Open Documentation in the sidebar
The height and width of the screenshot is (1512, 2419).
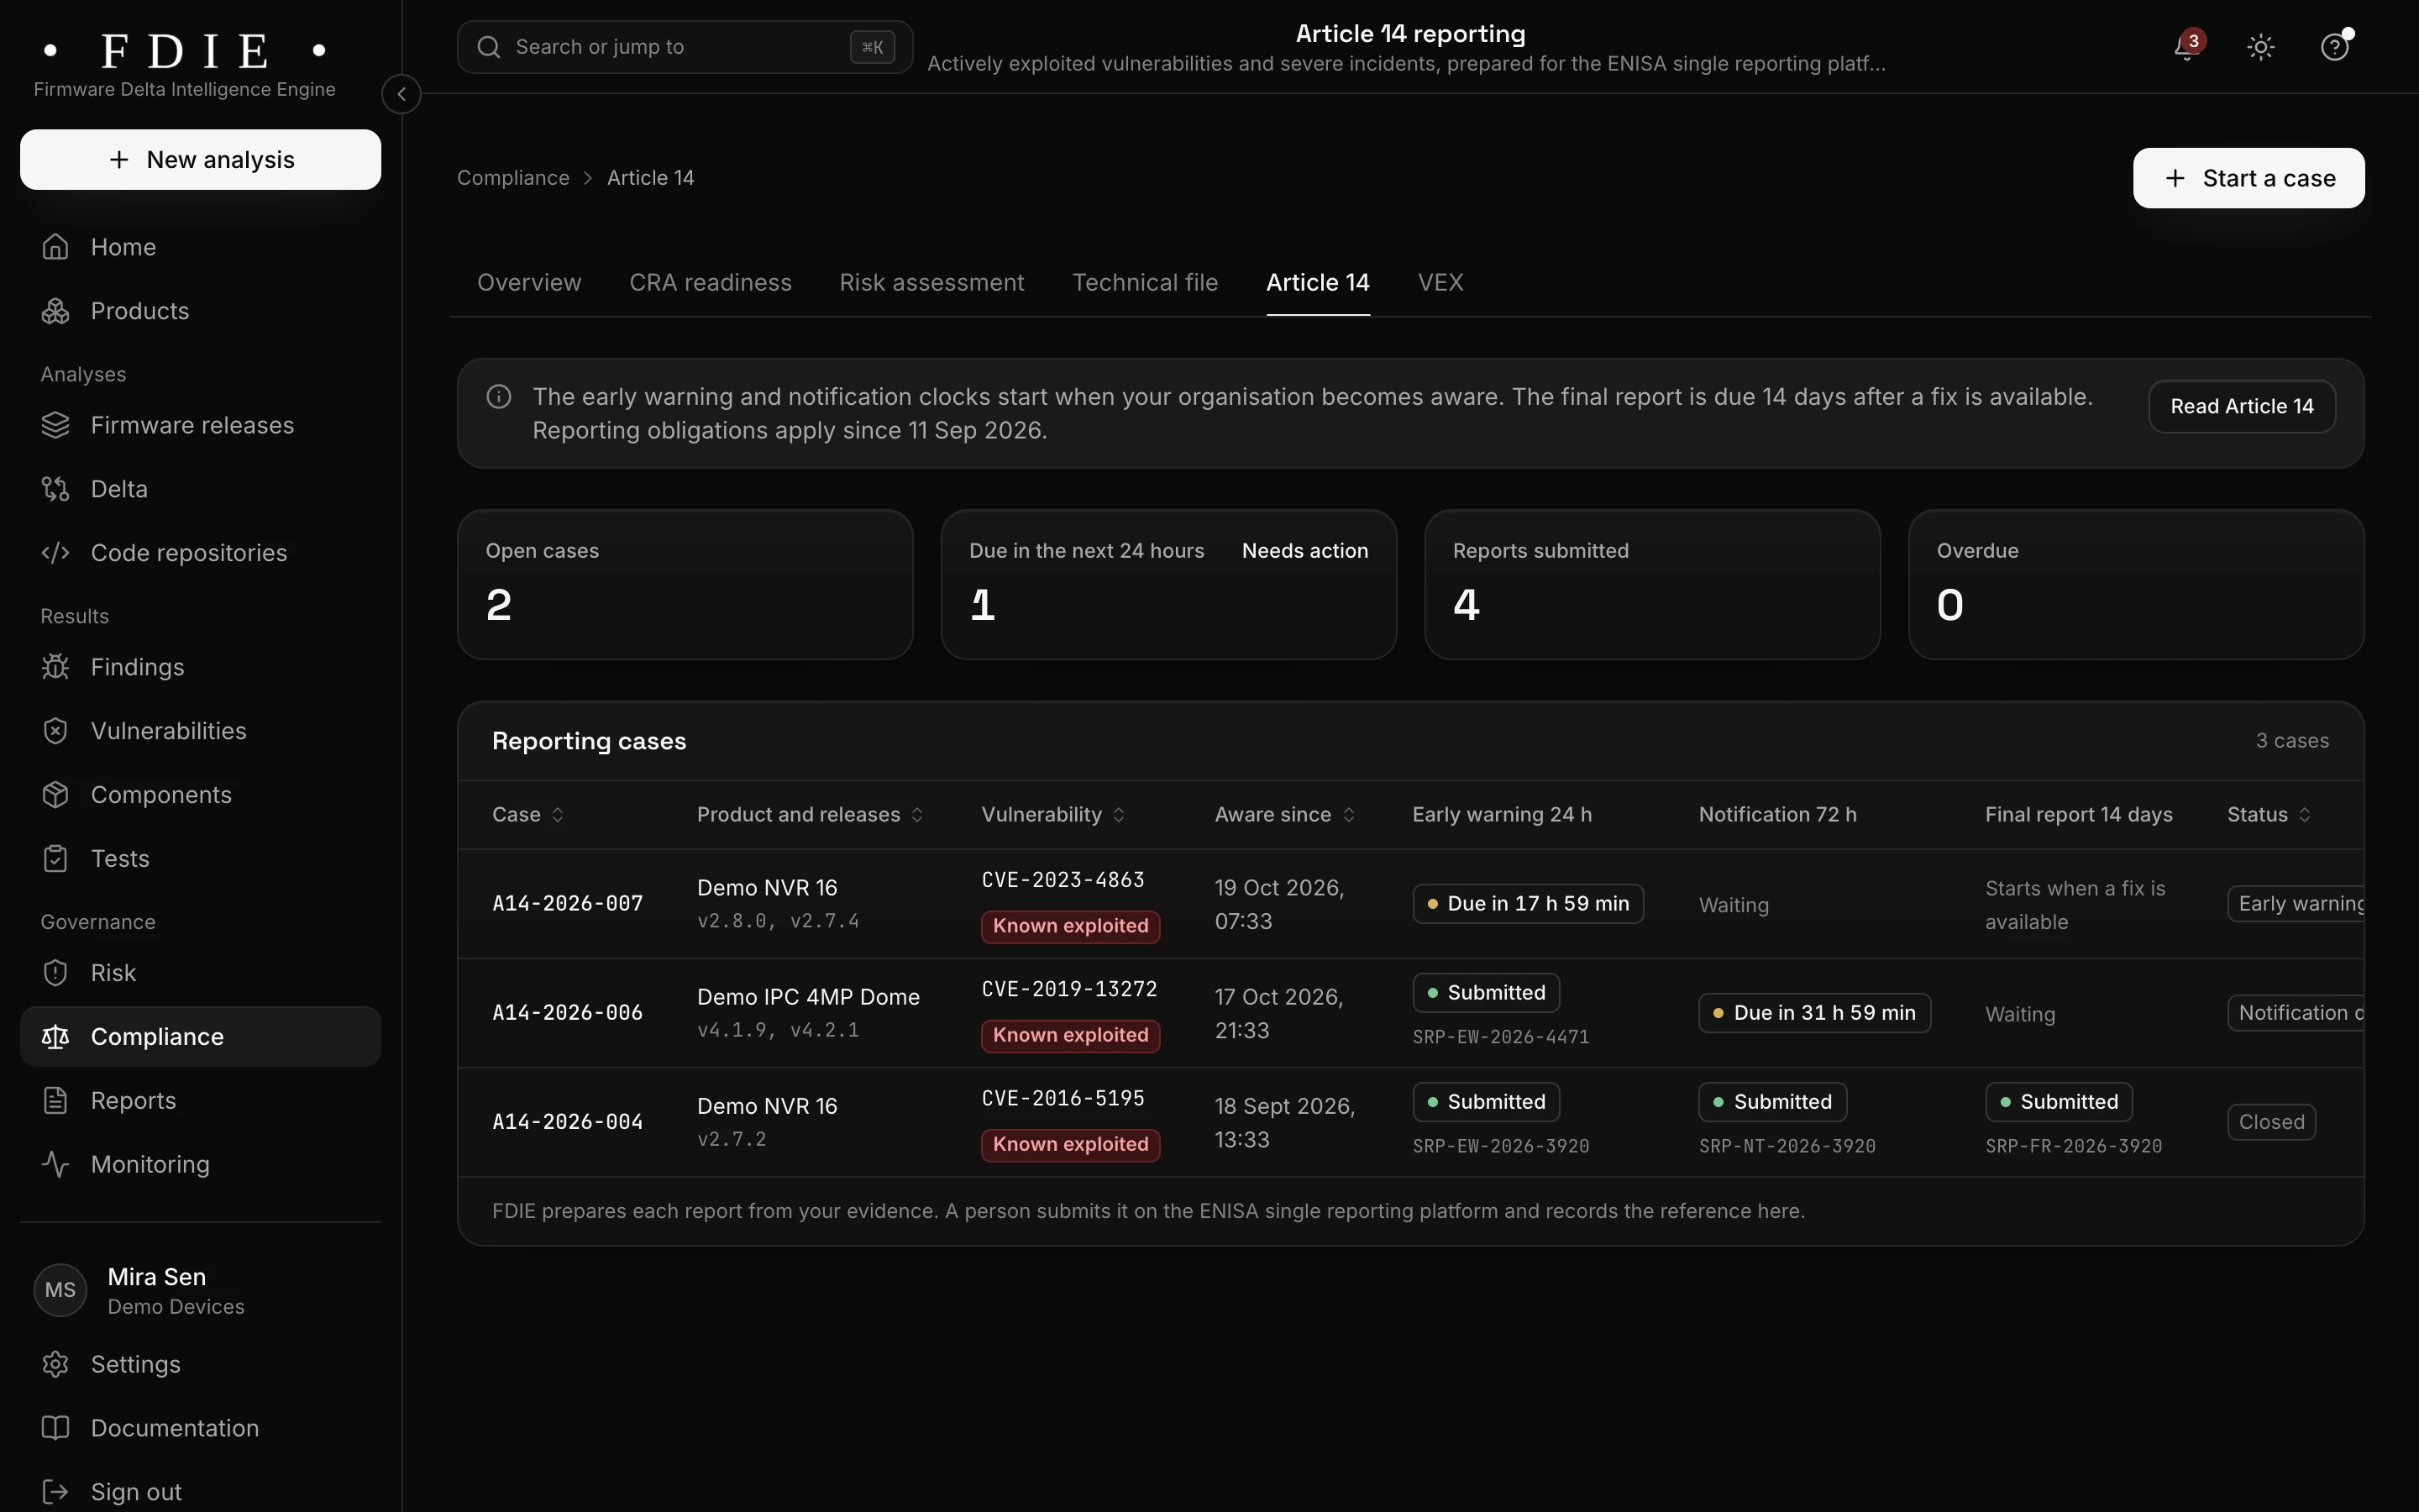pyautogui.click(x=200, y=1429)
